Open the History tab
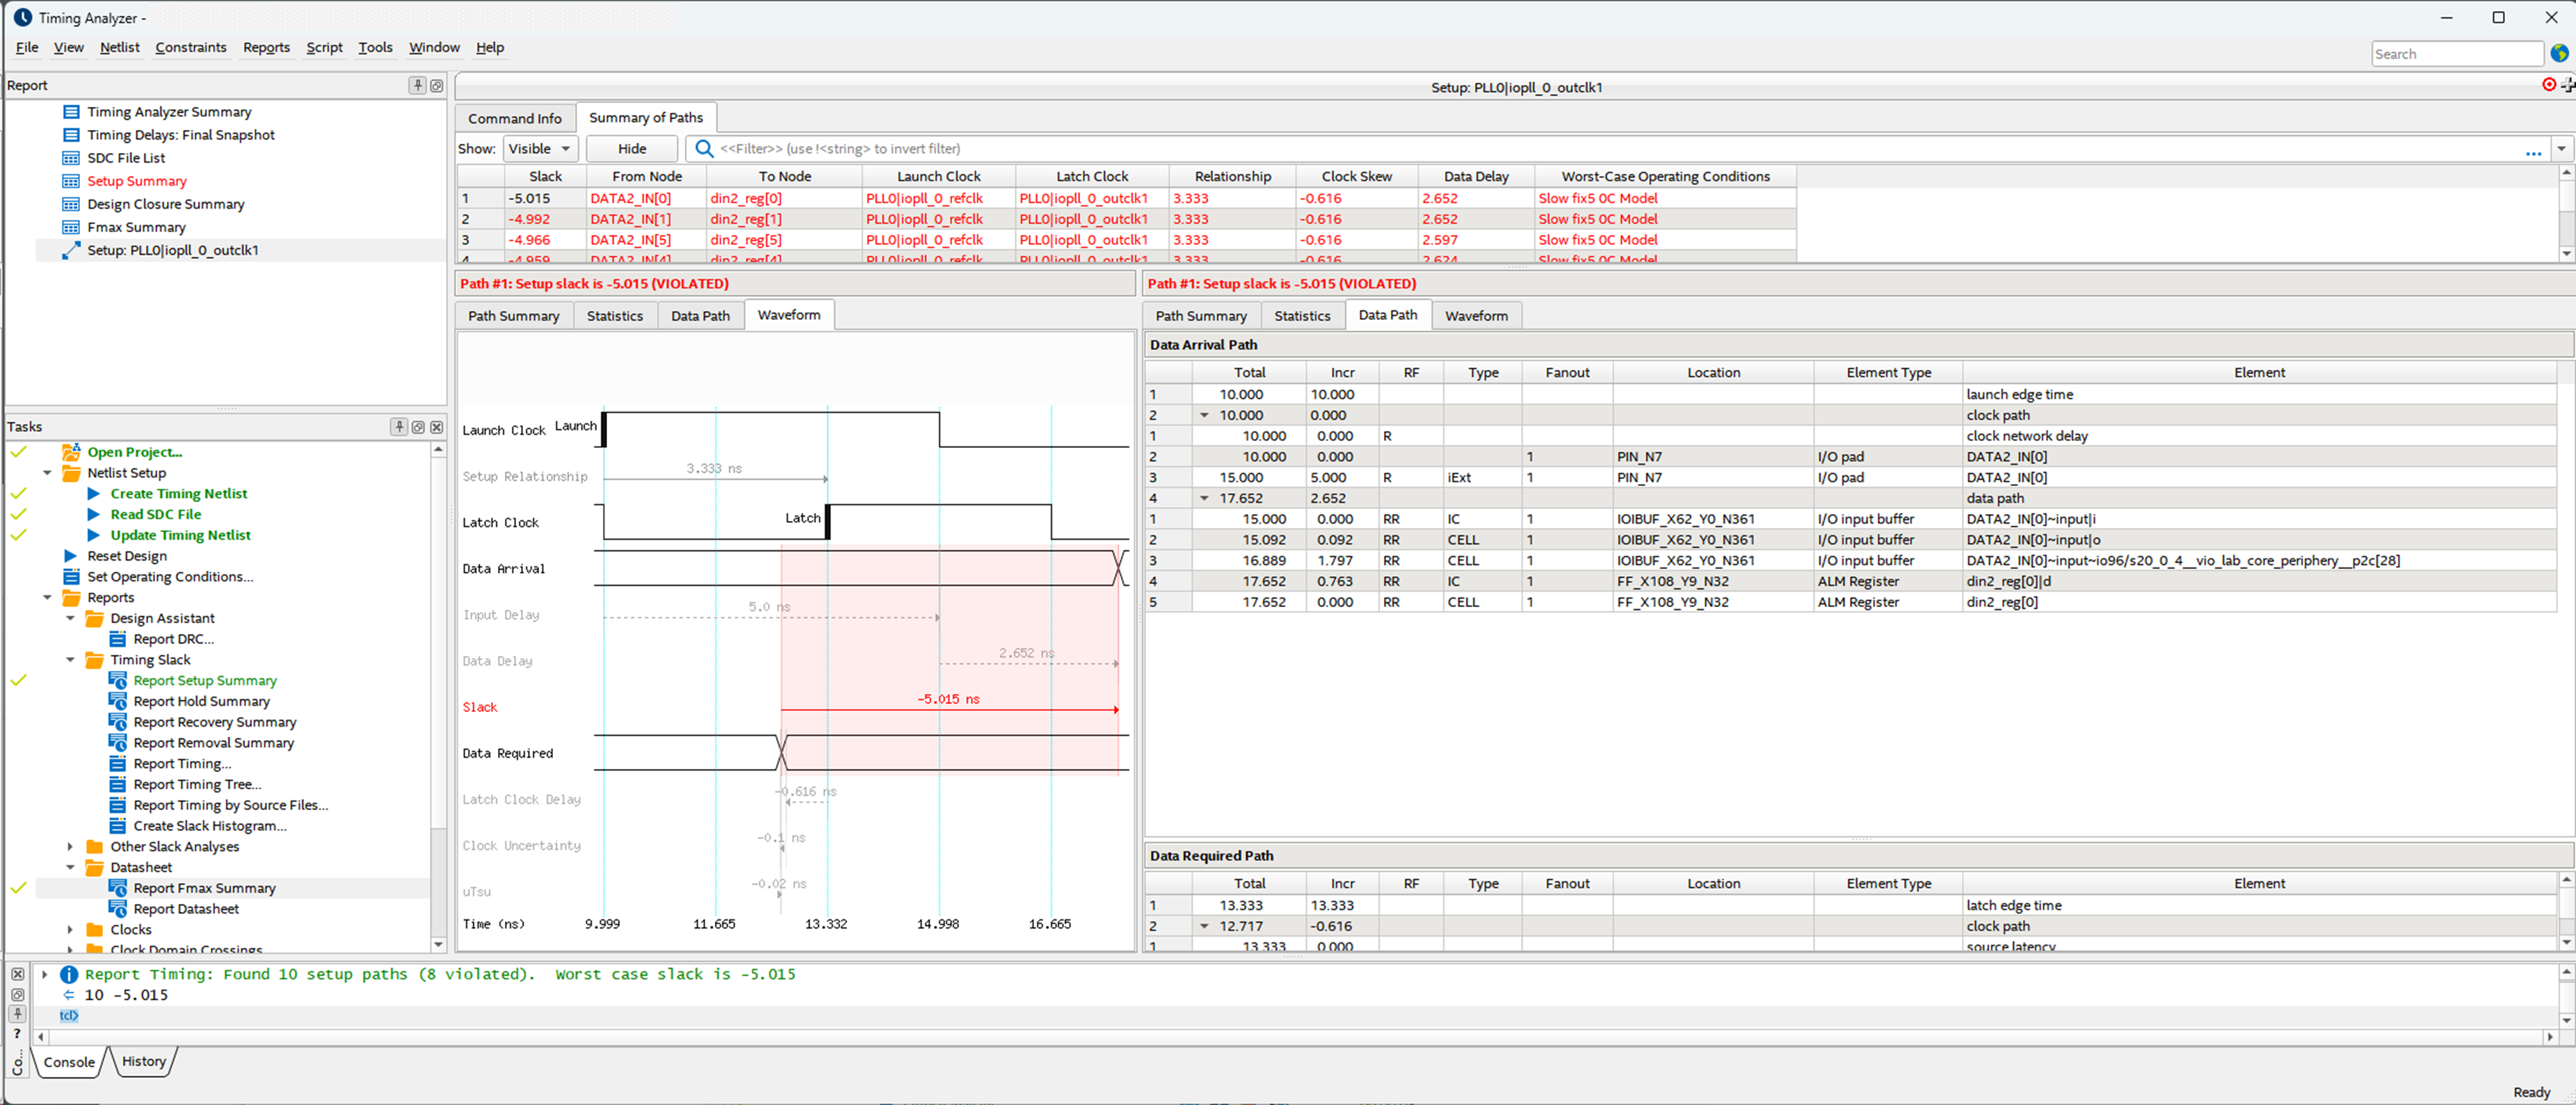2576x1105 pixels. [x=144, y=1061]
